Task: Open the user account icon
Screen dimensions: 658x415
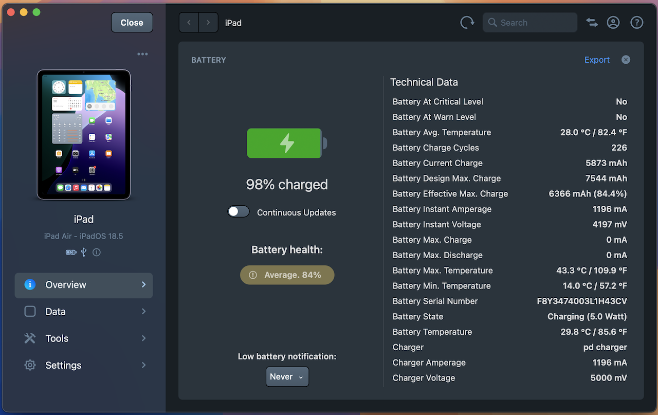Action: coord(613,23)
